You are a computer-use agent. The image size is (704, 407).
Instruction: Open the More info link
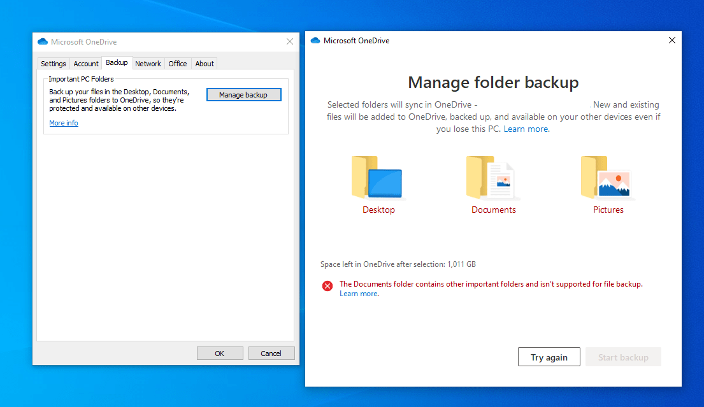[63, 122]
